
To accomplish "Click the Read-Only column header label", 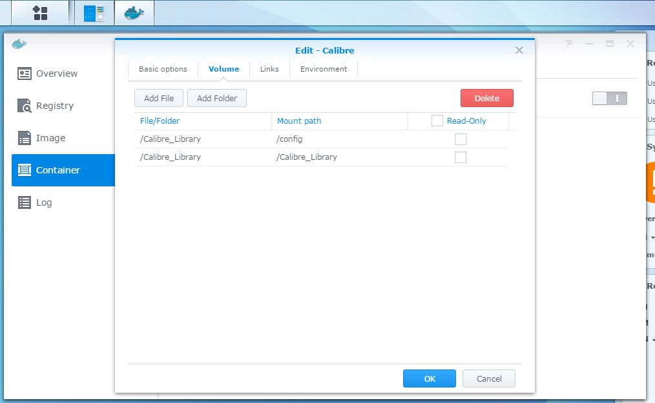I will point(466,121).
